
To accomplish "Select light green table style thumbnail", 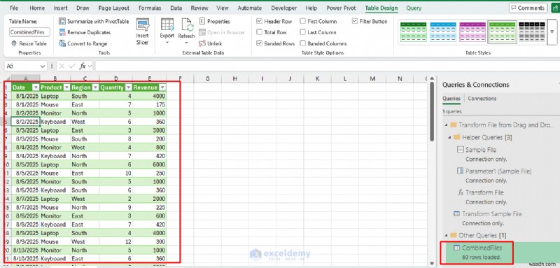I will pos(502,31).
